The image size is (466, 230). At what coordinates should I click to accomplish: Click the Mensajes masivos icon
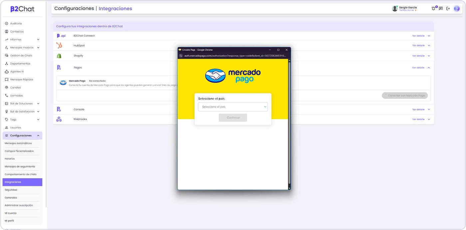click(x=7, y=47)
